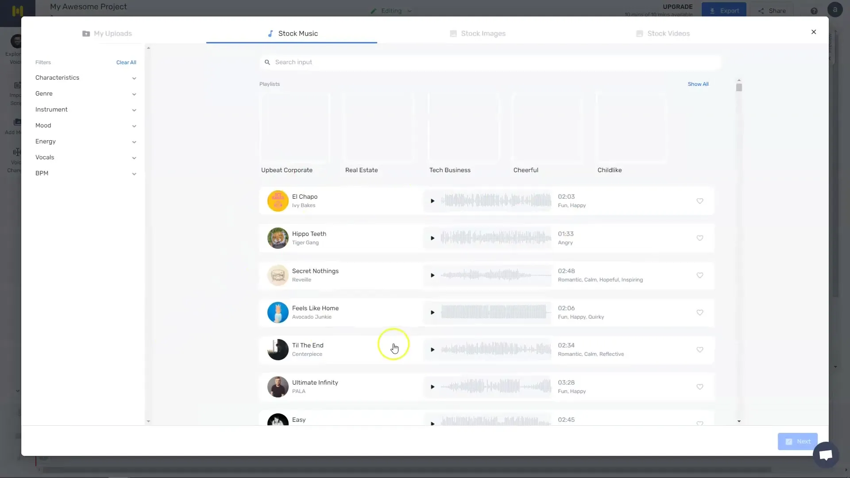Click the Show All playlists link

click(x=698, y=84)
